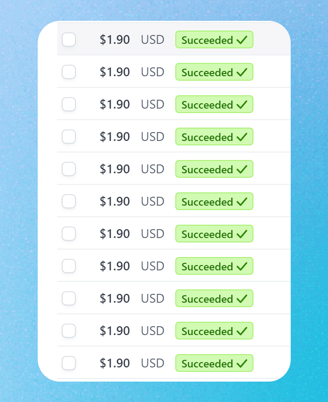The height and width of the screenshot is (402, 328).
Task: Open the Succeeded badge text in the third row
Action: [207, 105]
